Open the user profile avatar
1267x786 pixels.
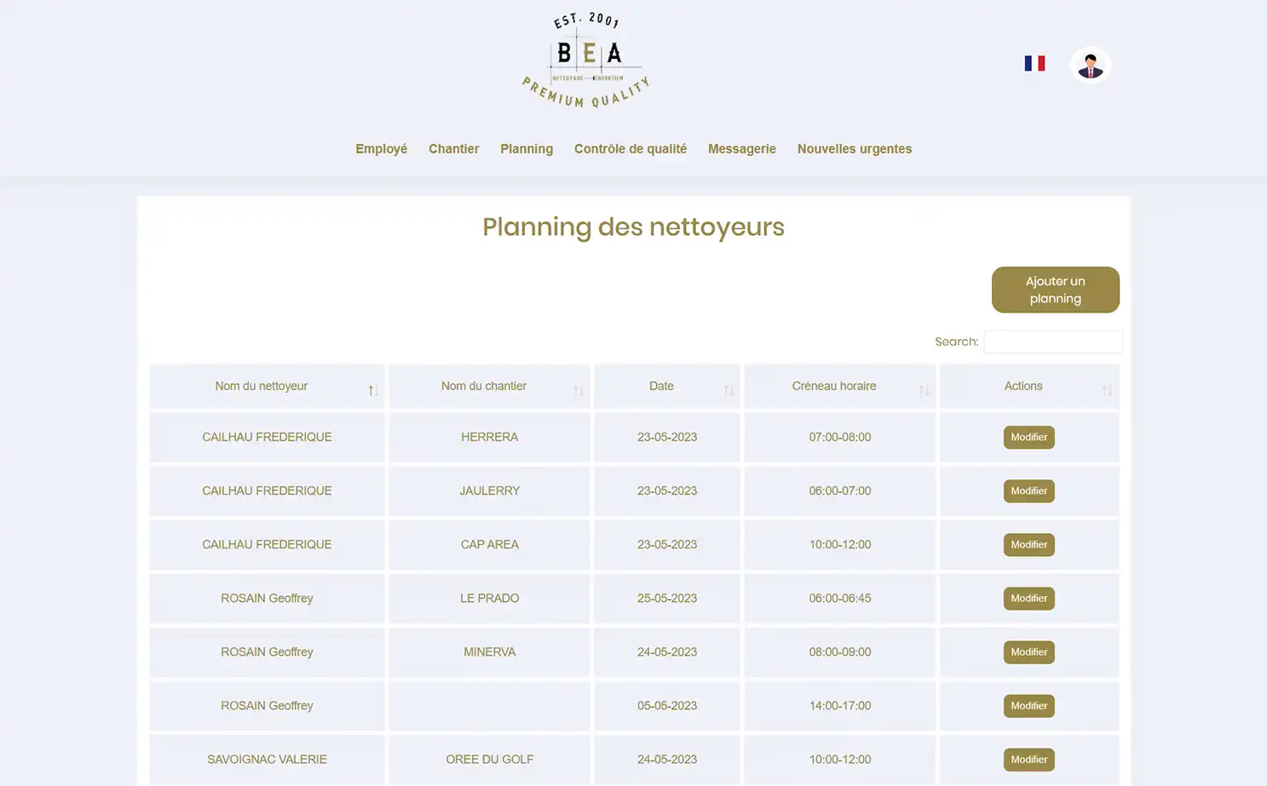coord(1091,64)
